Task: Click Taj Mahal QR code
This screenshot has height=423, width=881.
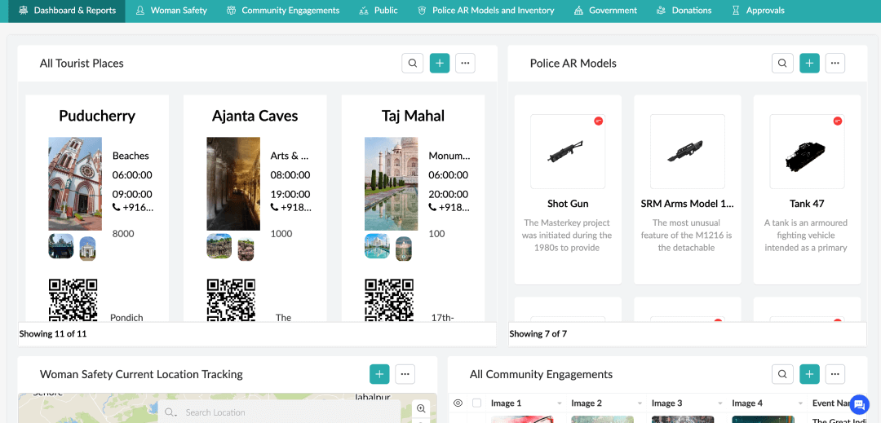Action: pyautogui.click(x=389, y=300)
